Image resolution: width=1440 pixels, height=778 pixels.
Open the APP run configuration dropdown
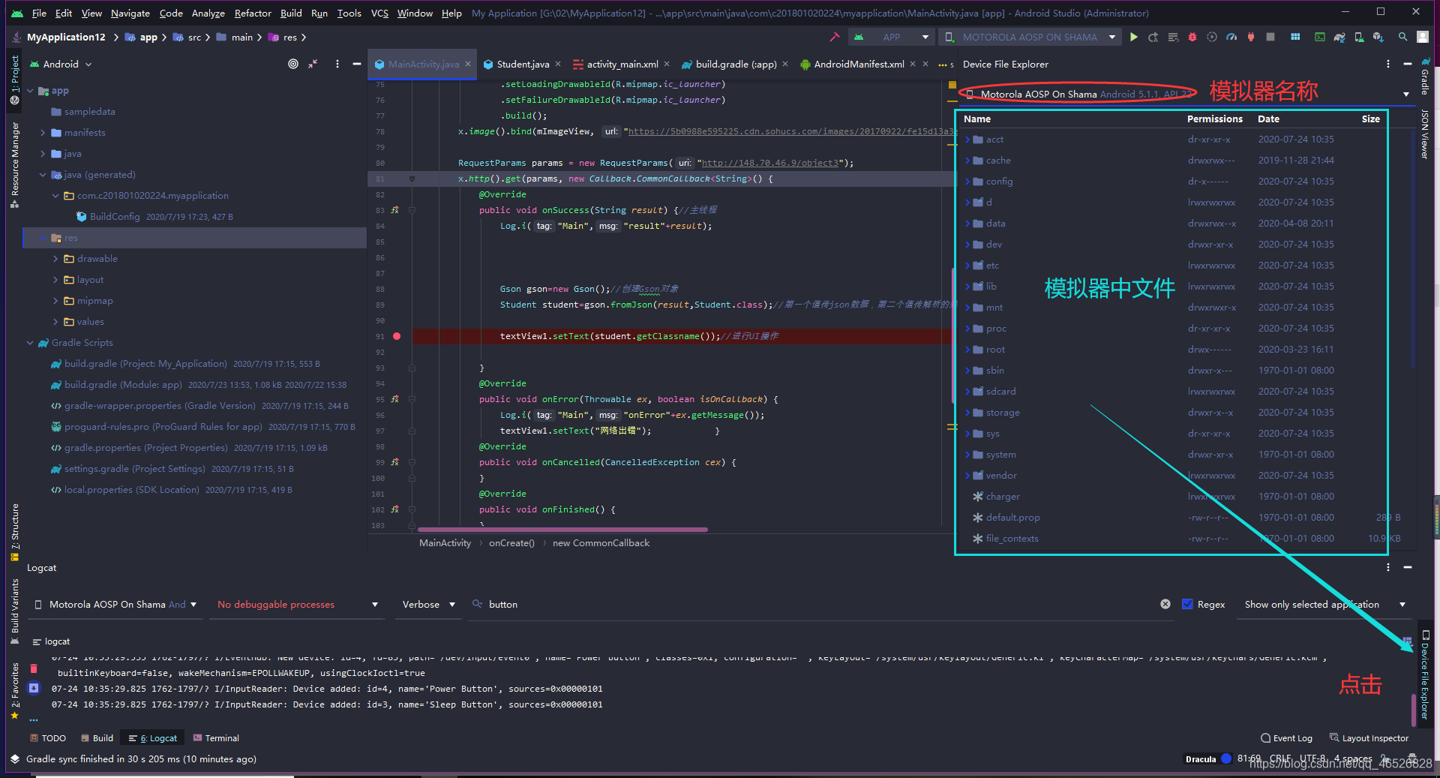click(890, 37)
